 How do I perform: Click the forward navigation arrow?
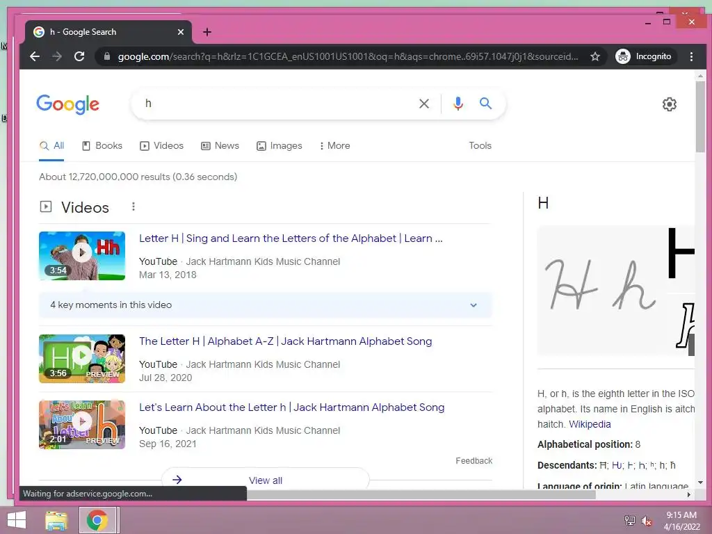coord(57,56)
